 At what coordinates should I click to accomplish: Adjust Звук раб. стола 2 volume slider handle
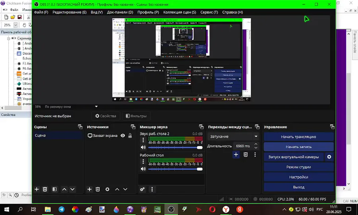click(x=200, y=148)
